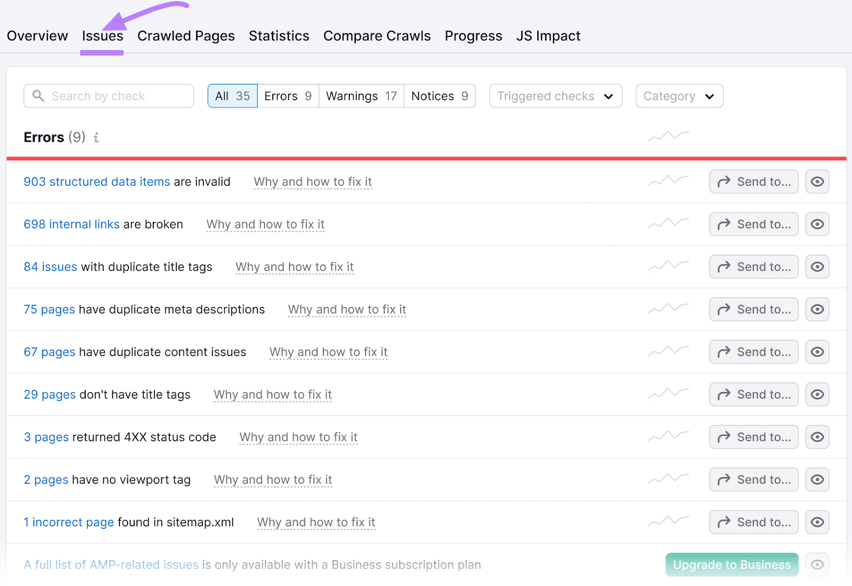Viewport: 852px width, 586px height.
Task: Click the eye icon on the sitemap.xml error row
Action: coord(817,522)
